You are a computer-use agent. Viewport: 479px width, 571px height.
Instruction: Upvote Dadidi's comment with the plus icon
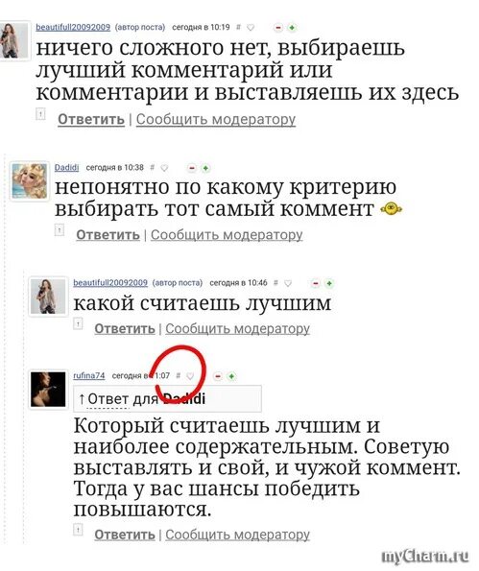[205, 168]
